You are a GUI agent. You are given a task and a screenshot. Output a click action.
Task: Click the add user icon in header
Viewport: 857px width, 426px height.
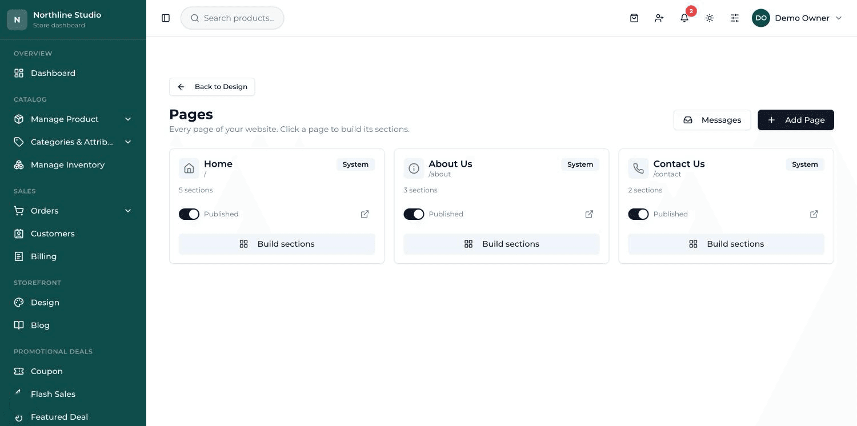pos(659,18)
